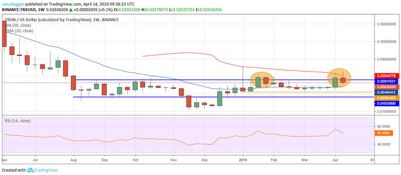Screen dimensions: 401x175
Task: Click the Apr label on time axis
Action: point(336,160)
